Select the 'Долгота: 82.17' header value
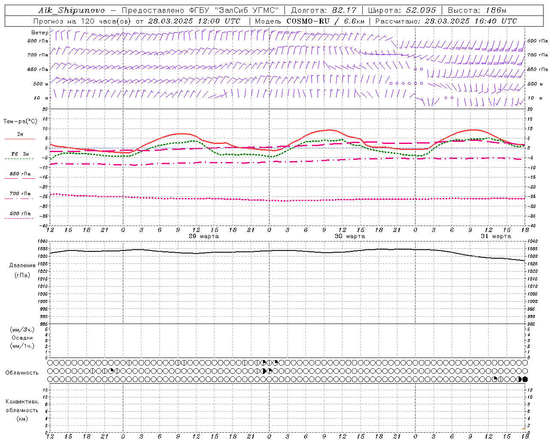Viewport: 550px width, 440px height. (324, 10)
